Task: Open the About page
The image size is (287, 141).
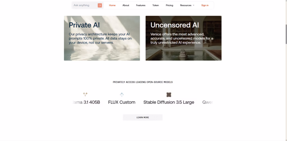Action: pyautogui.click(x=126, y=5)
